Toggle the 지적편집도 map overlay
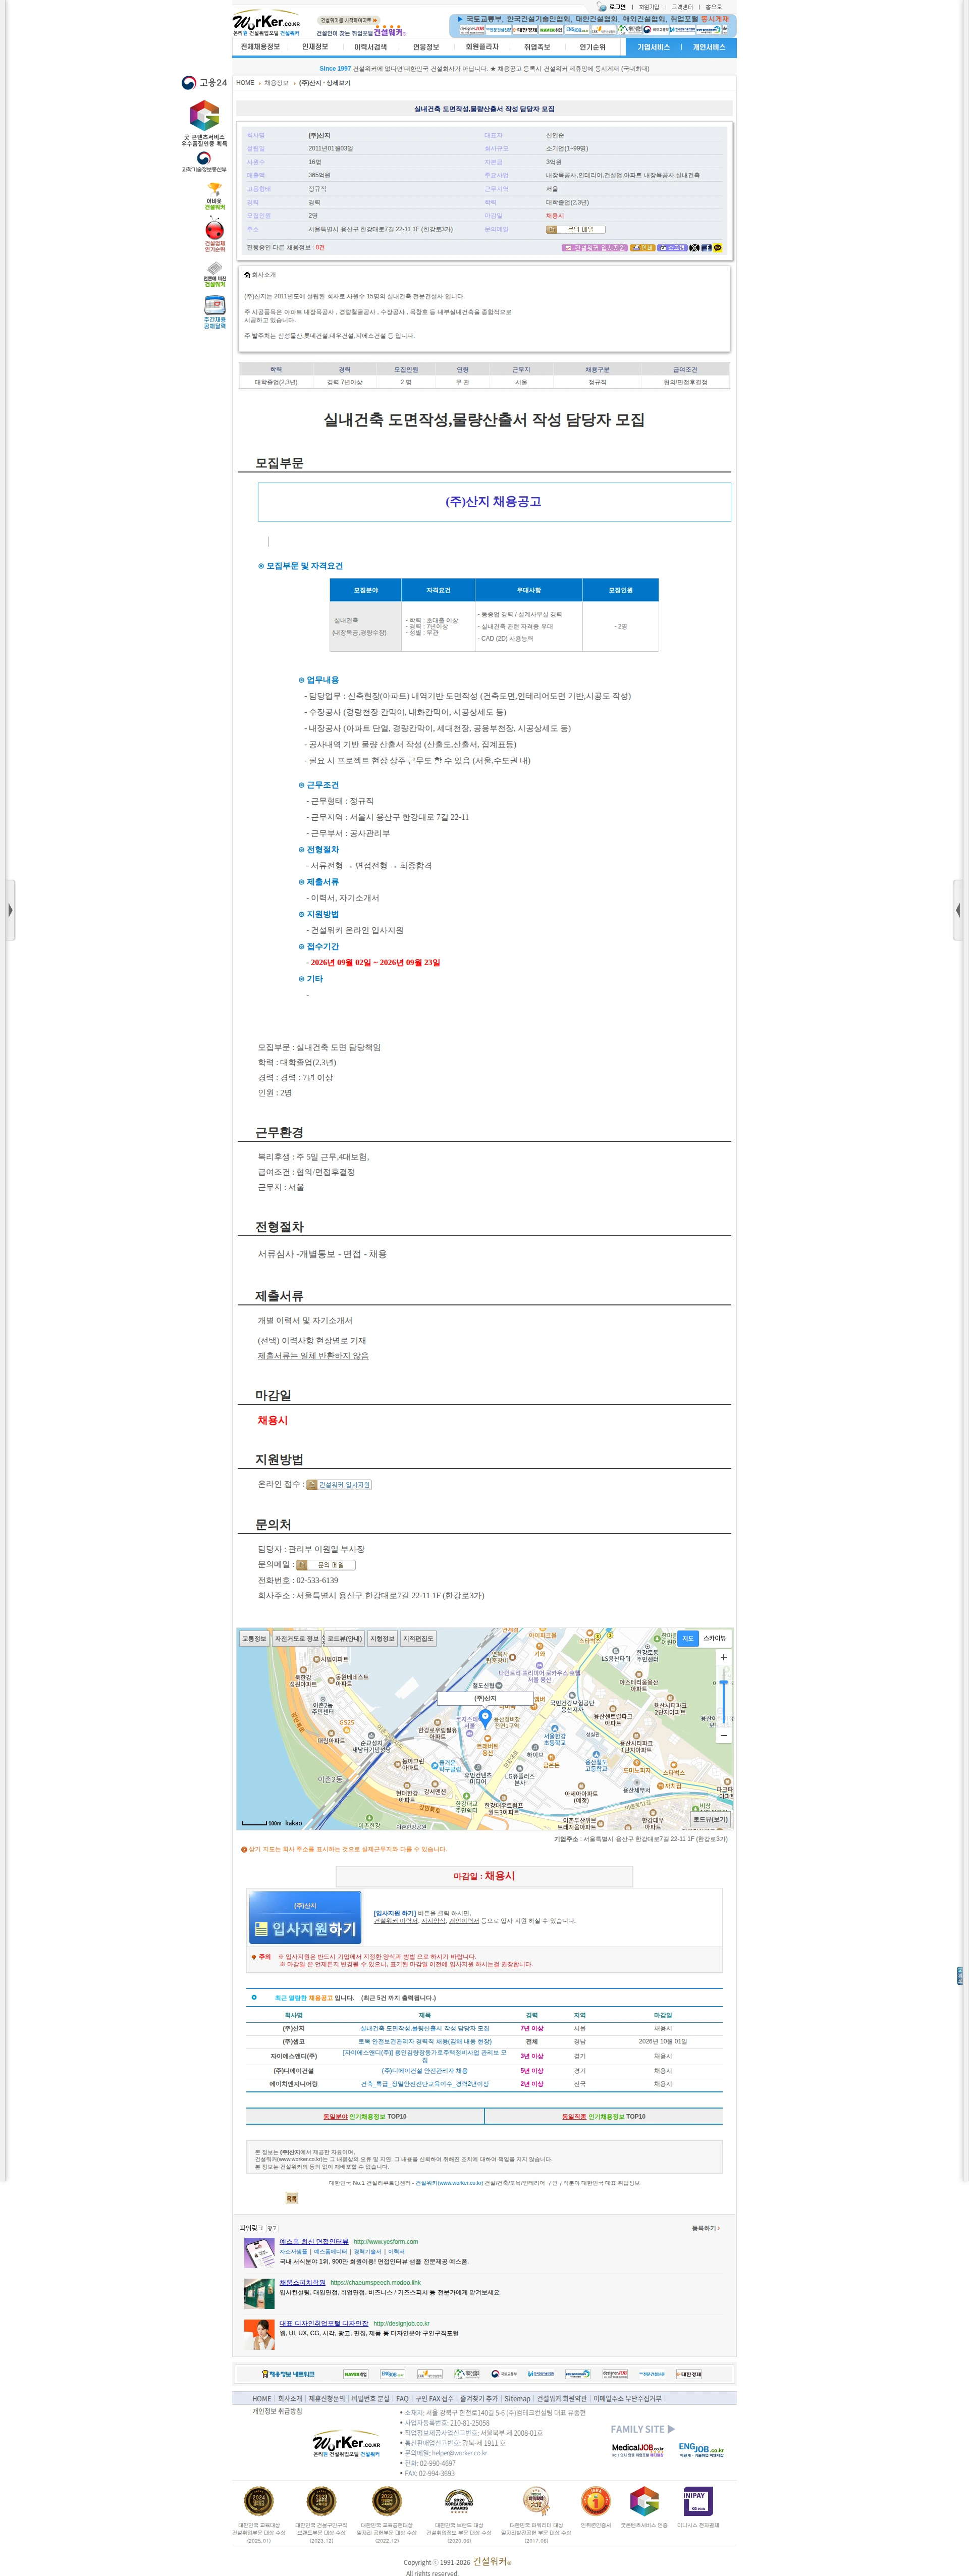Screen dimensions: 969x2576 (418, 1639)
